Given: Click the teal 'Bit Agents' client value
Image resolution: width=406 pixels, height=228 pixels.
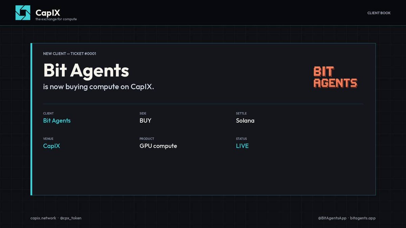Looking at the screenshot, I should pos(57,121).
